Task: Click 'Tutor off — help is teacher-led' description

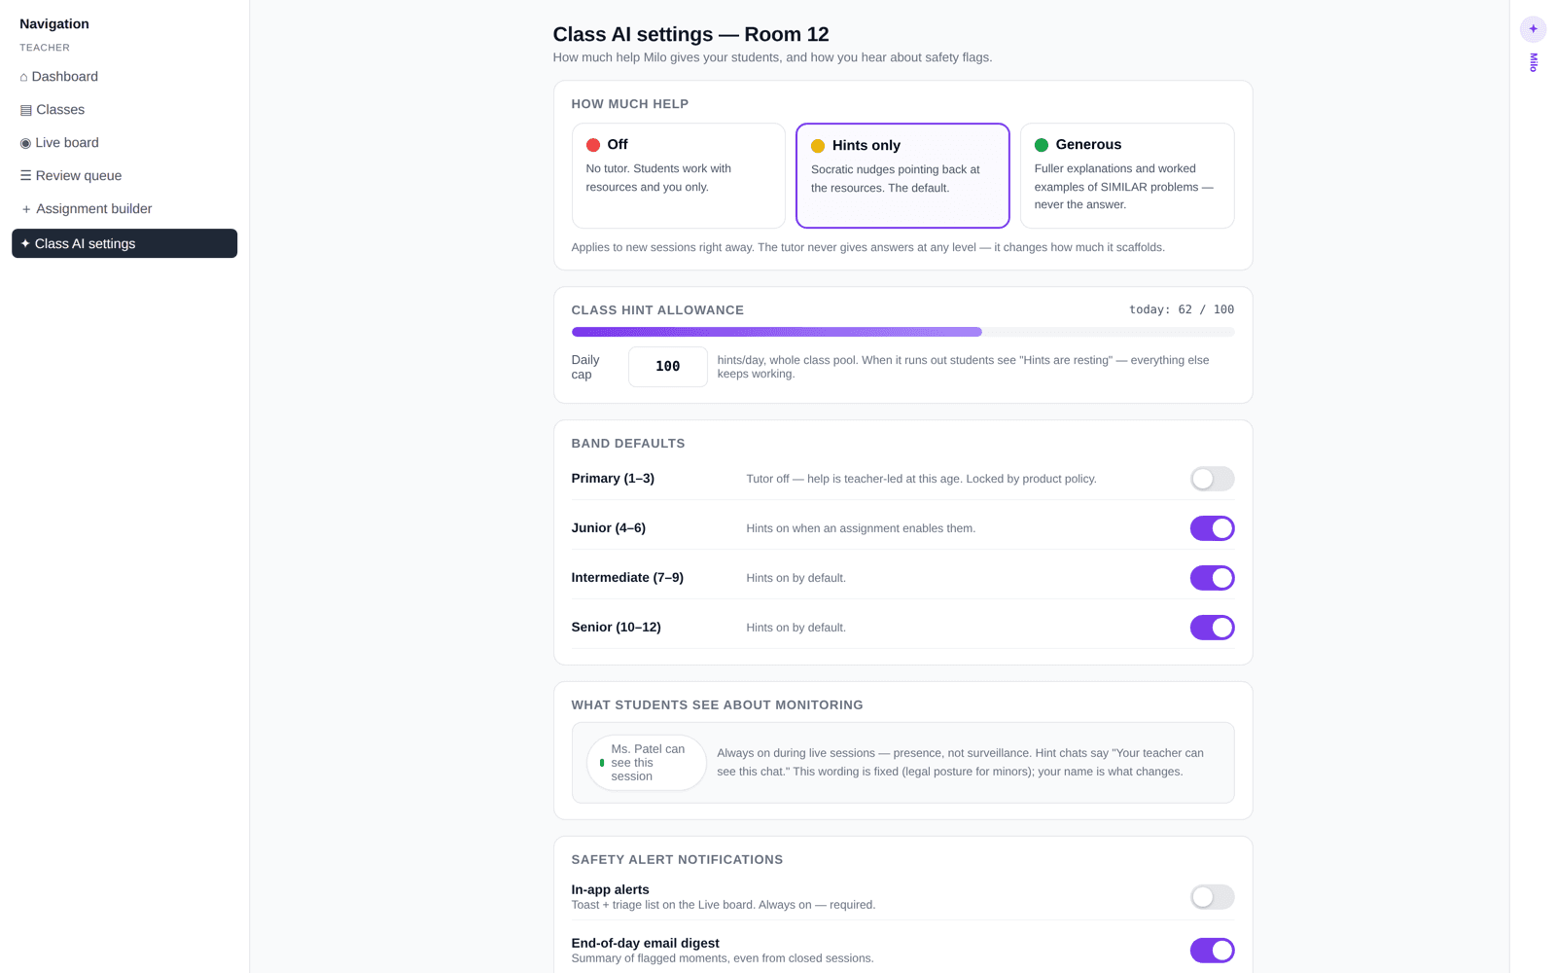Action: (x=921, y=479)
